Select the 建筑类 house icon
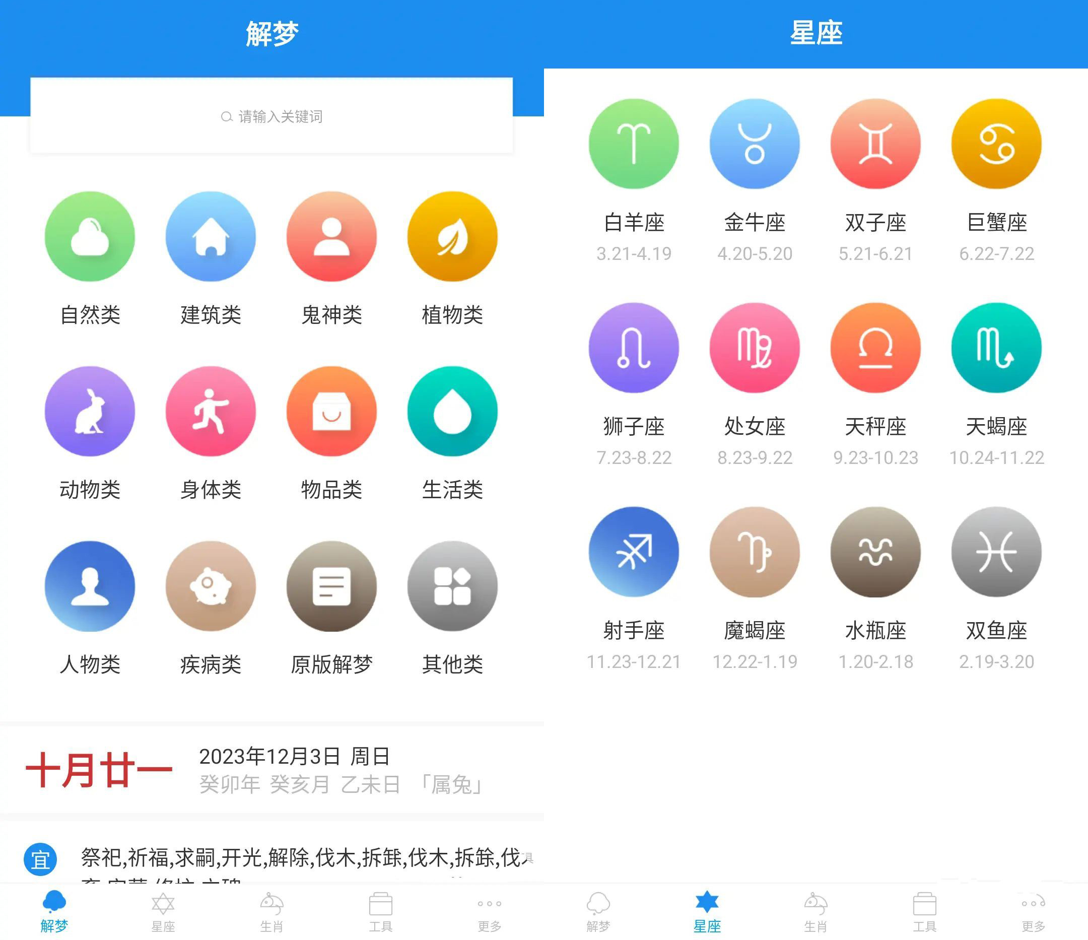 [211, 236]
